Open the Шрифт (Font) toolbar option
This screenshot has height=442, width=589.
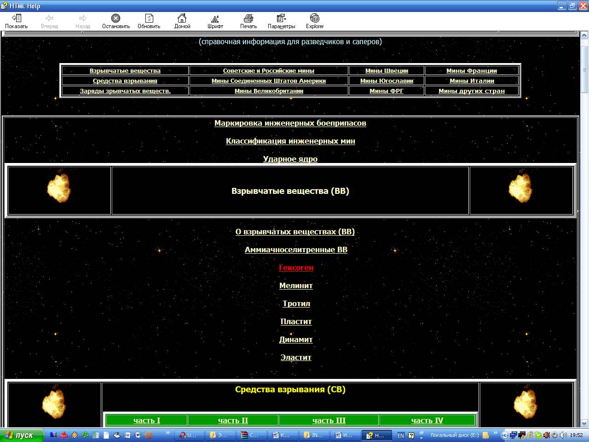(x=215, y=21)
